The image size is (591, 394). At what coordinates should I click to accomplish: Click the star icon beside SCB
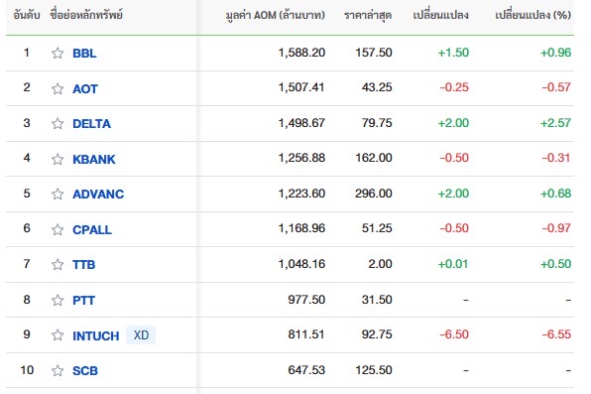point(58,370)
